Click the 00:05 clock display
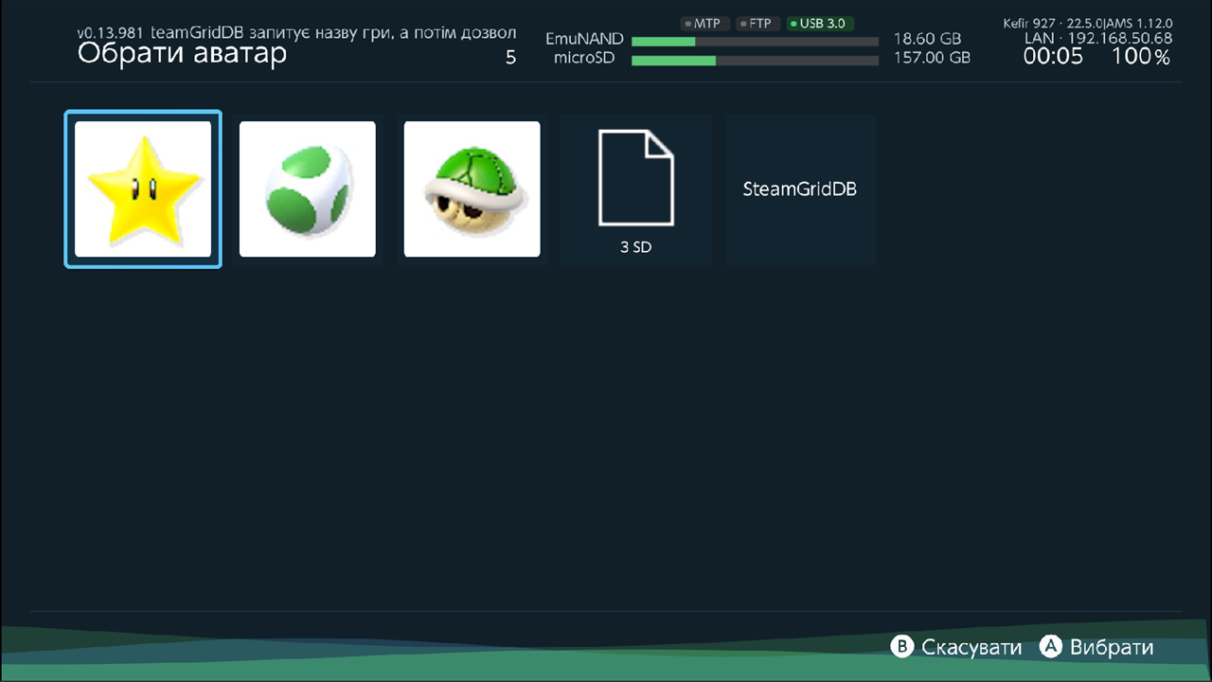This screenshot has height=682, width=1212. pos(1053,57)
